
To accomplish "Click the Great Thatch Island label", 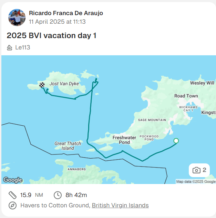I will tap(68, 146).
